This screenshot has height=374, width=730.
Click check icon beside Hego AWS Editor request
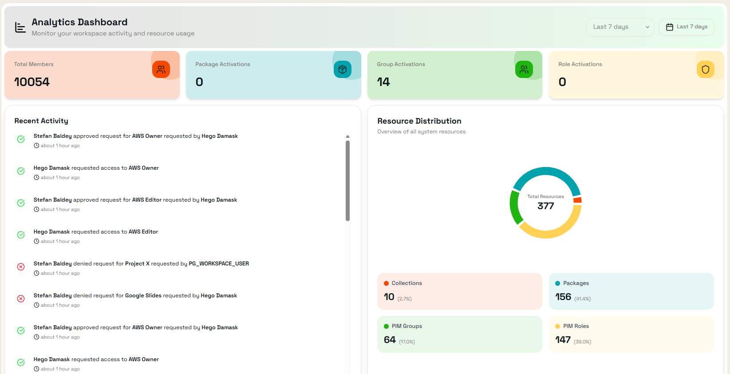click(x=21, y=235)
